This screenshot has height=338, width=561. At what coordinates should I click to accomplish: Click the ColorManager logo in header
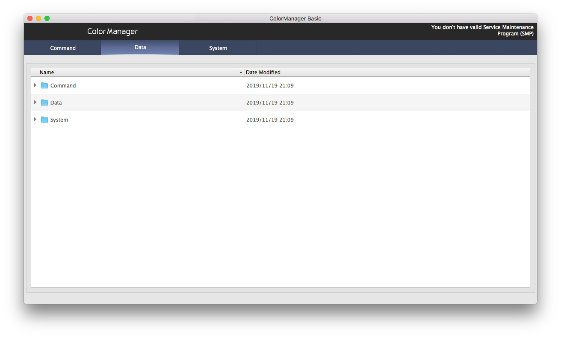pos(112,32)
